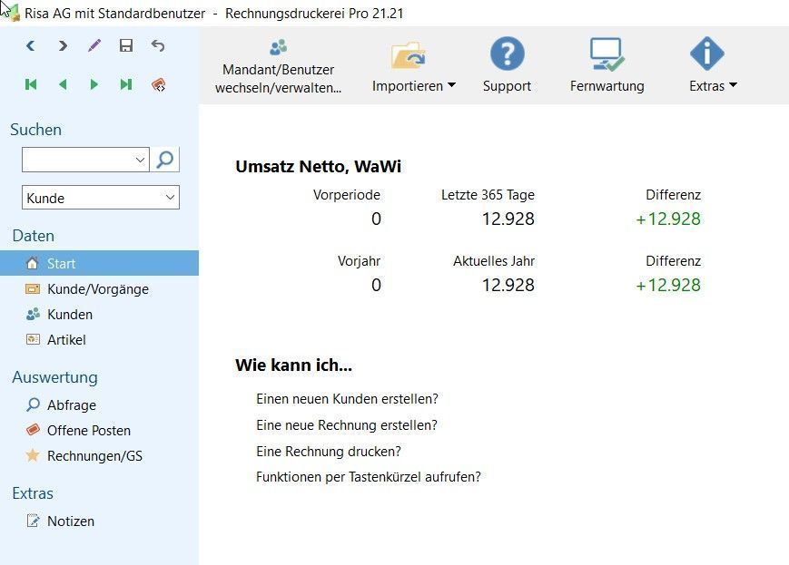This screenshot has height=565, width=789.
Task: Click 'Einen neuen Kunden erstellen?' link
Action: pyautogui.click(x=347, y=399)
